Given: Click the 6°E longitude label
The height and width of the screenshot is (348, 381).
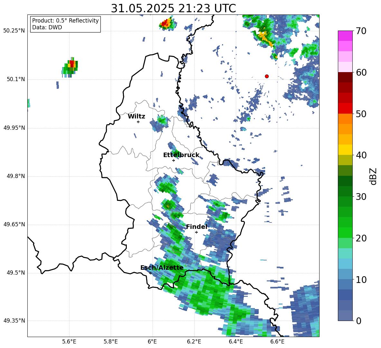Looking at the screenshot, I should 152,342.
